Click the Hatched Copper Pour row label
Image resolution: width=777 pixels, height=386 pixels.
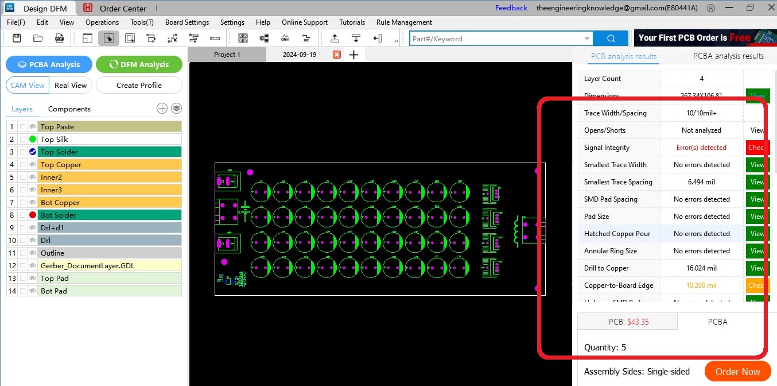click(x=617, y=234)
